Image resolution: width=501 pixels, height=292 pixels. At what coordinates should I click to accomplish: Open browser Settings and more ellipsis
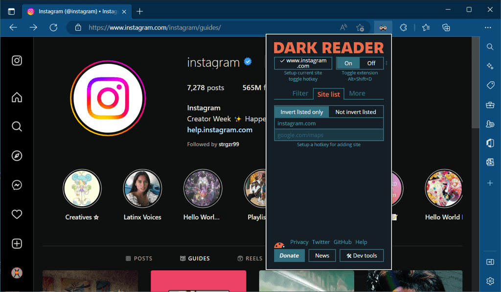(488, 28)
